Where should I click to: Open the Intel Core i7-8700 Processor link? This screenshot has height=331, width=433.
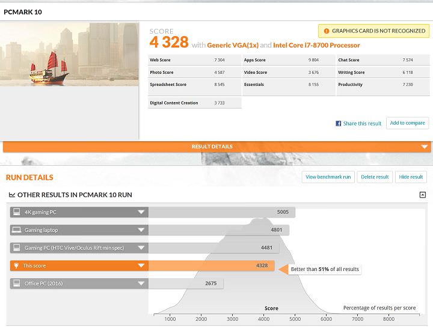coord(316,45)
